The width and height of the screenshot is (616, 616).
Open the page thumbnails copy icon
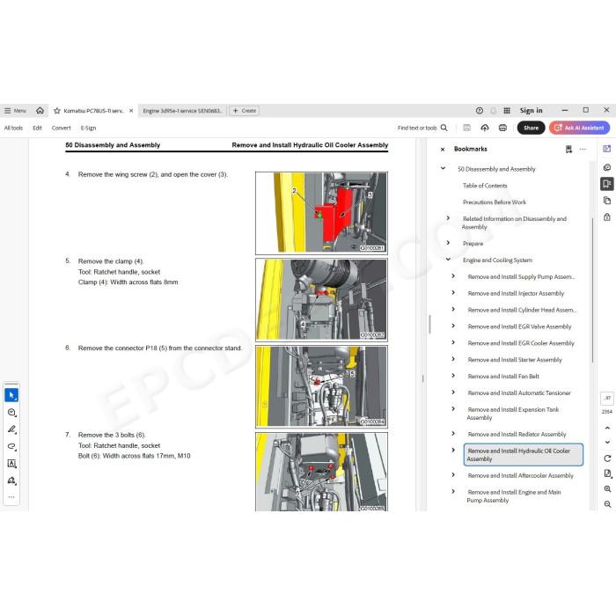tap(607, 201)
